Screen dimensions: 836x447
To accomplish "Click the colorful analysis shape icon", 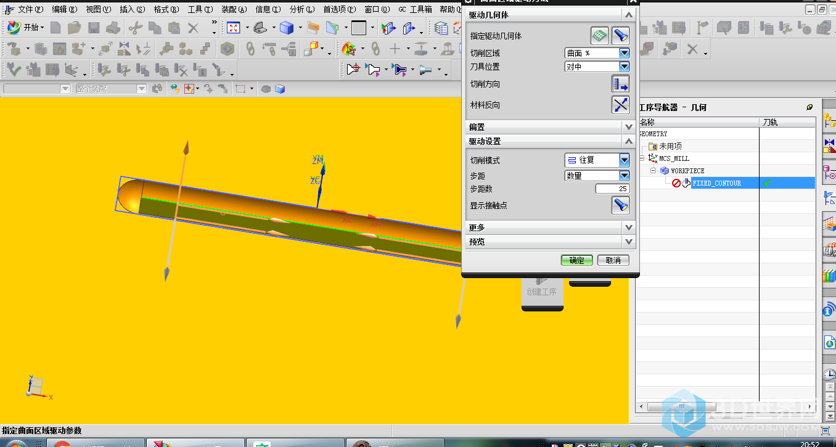I will 348,49.
